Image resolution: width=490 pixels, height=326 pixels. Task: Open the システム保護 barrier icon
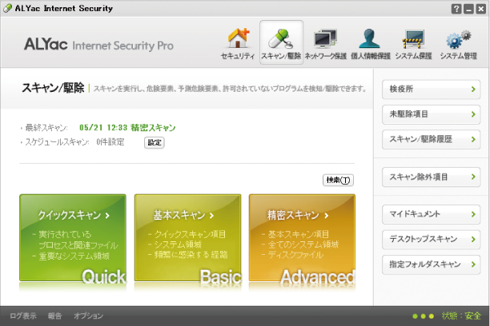coord(413,43)
